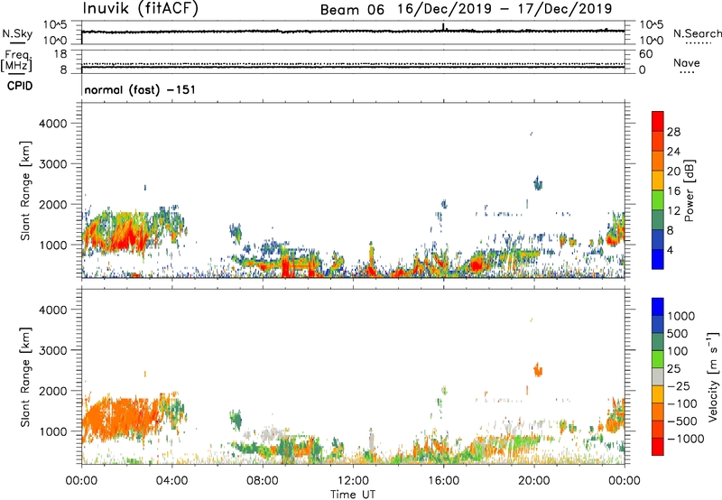Viewport: 722px width, 500px height.
Task: Click the blue bottom segment of power colorbar
Action: [x=658, y=259]
